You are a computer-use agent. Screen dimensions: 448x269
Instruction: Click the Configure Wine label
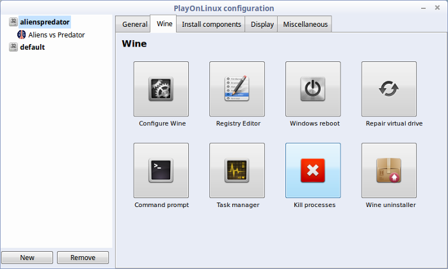coord(163,123)
